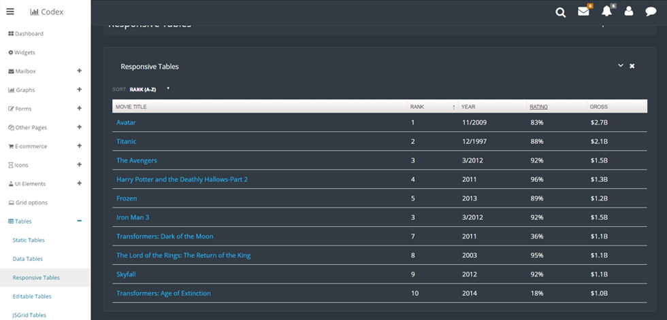Viewport: 667px width, 320px height.
Task: Open The Lord of the Rings link
Action: click(183, 255)
